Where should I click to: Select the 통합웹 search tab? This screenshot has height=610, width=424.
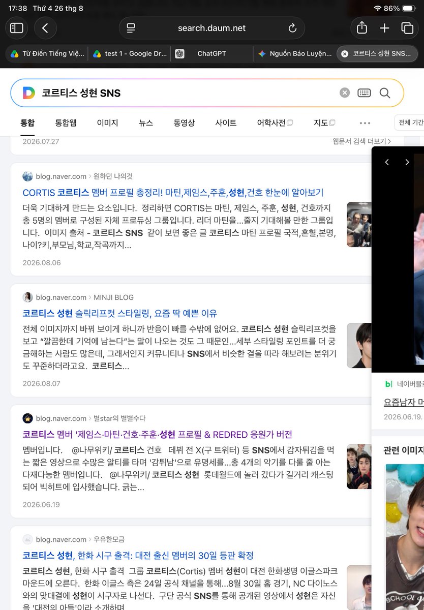pos(66,123)
